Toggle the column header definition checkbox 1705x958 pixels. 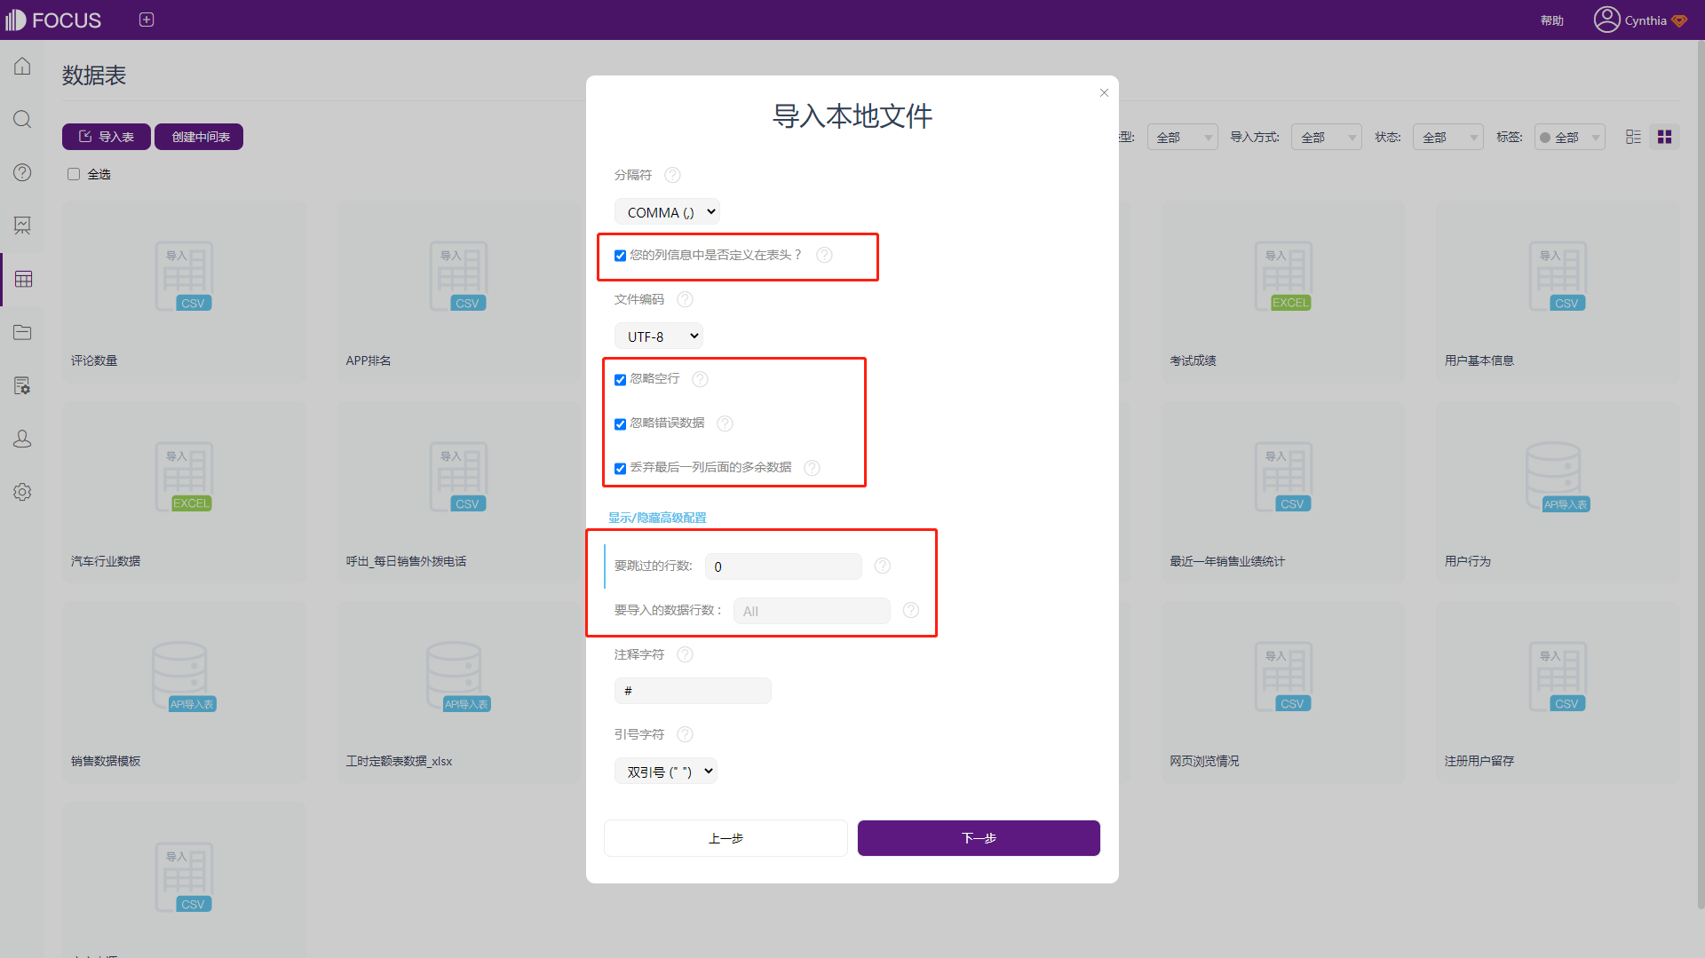pos(620,256)
